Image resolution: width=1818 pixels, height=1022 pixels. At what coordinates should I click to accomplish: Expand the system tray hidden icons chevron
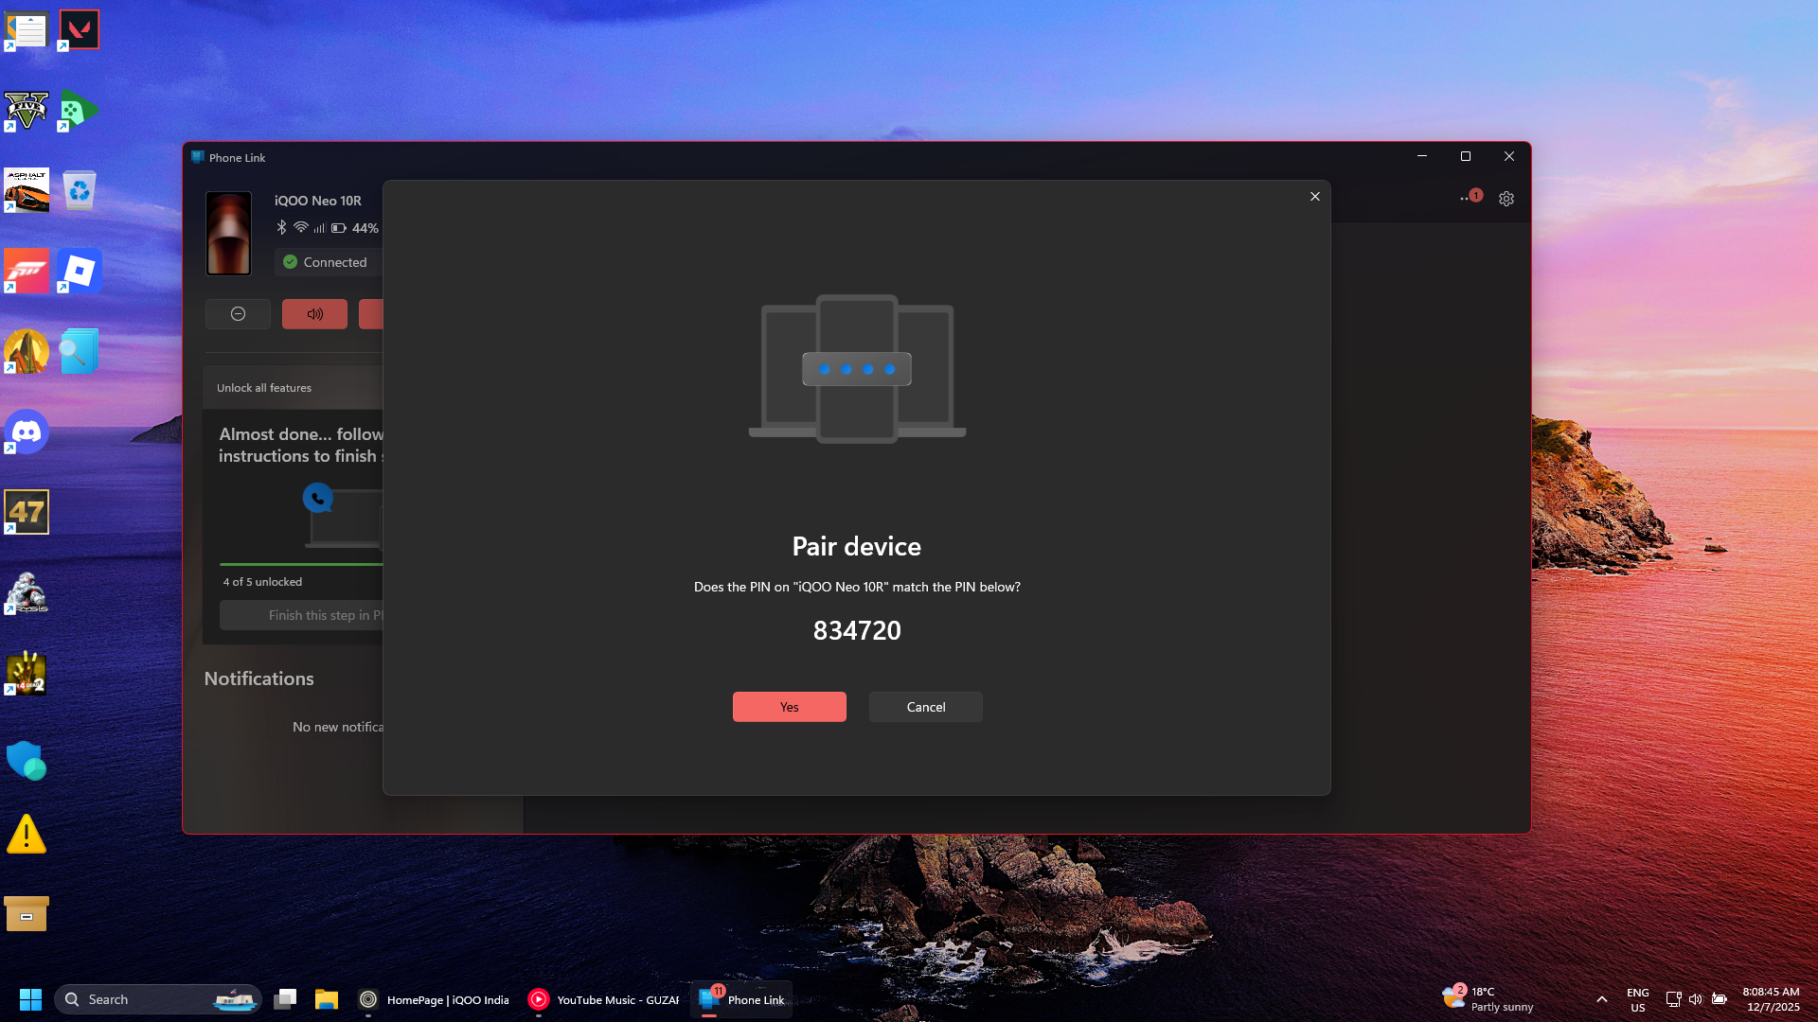click(x=1601, y=999)
